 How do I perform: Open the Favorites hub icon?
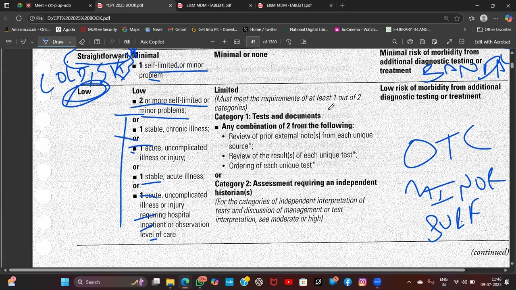pyautogui.click(x=472, y=18)
